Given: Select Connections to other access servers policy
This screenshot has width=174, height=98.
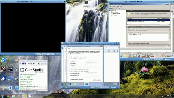Looking at the screenshot, I should (x=148, y=22).
